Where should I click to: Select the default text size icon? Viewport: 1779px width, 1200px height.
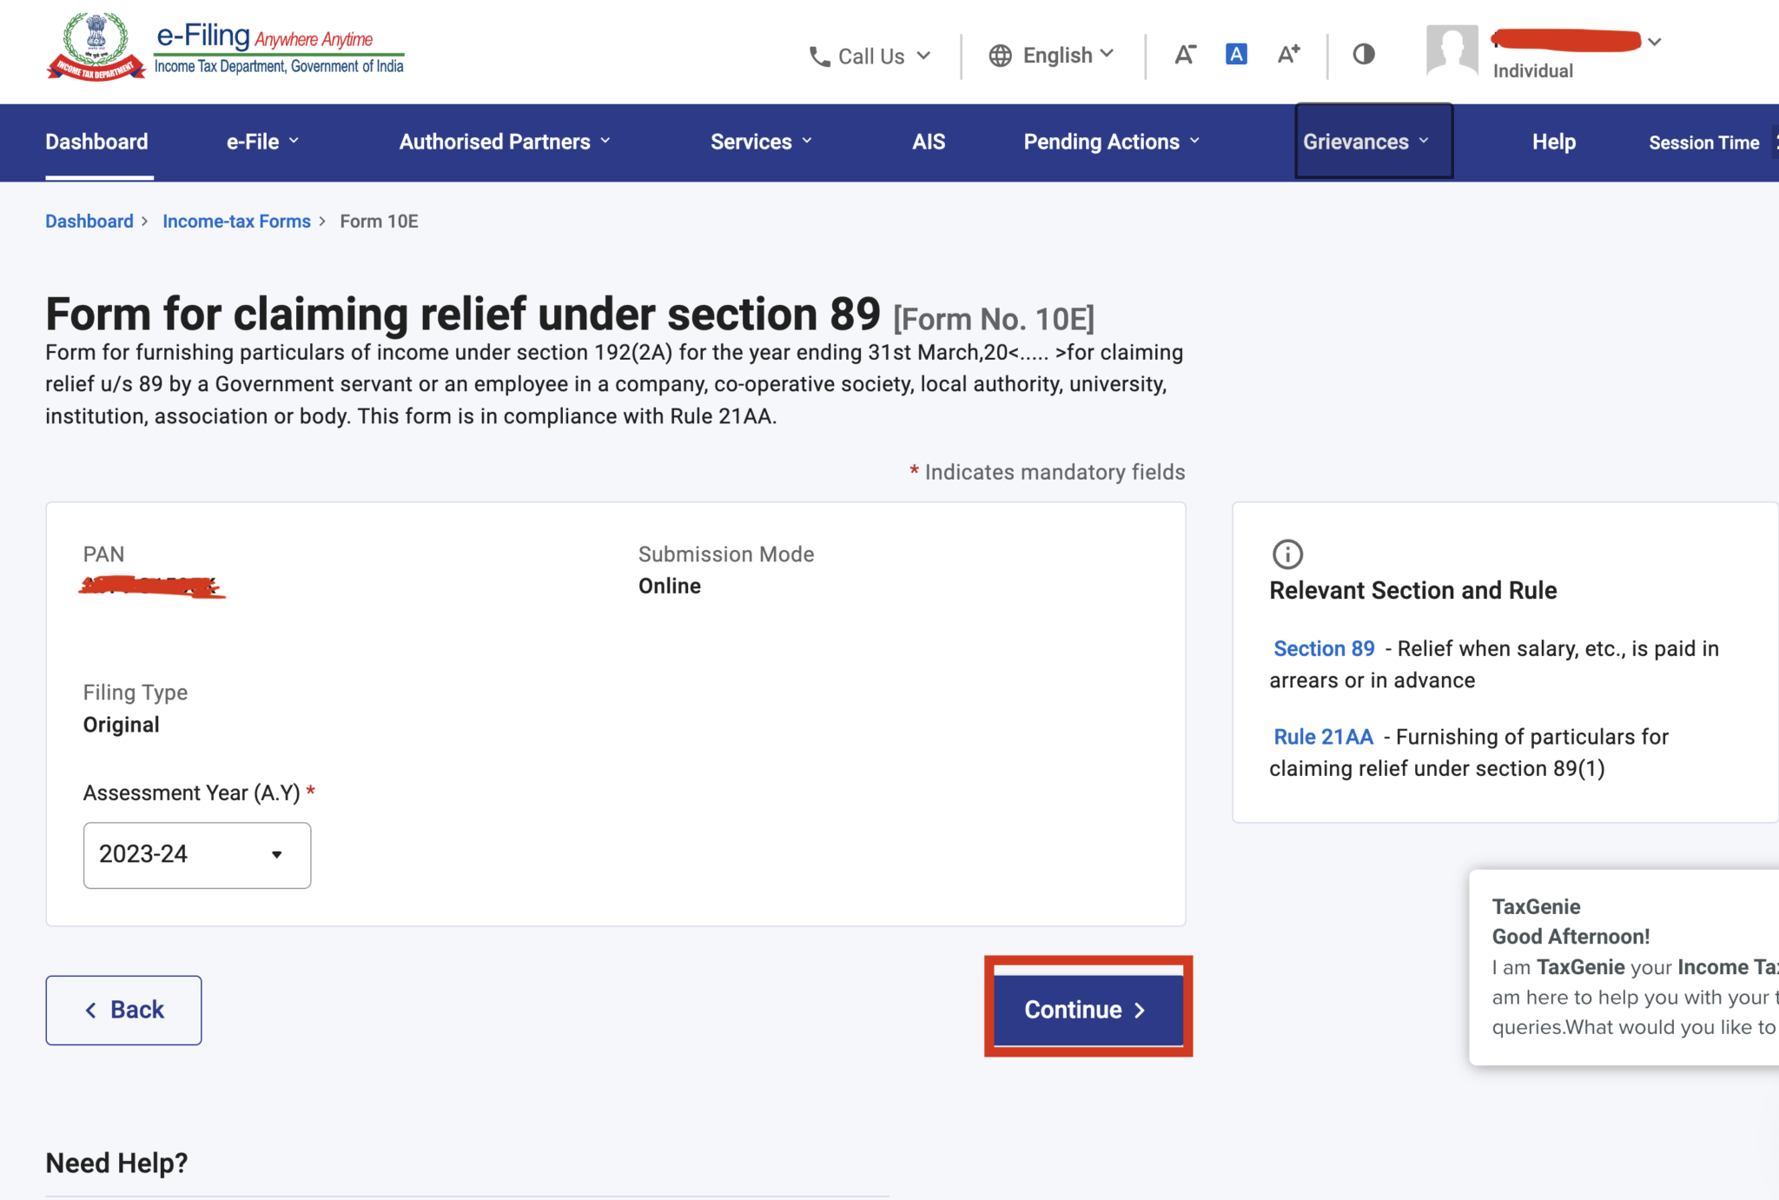click(x=1236, y=54)
